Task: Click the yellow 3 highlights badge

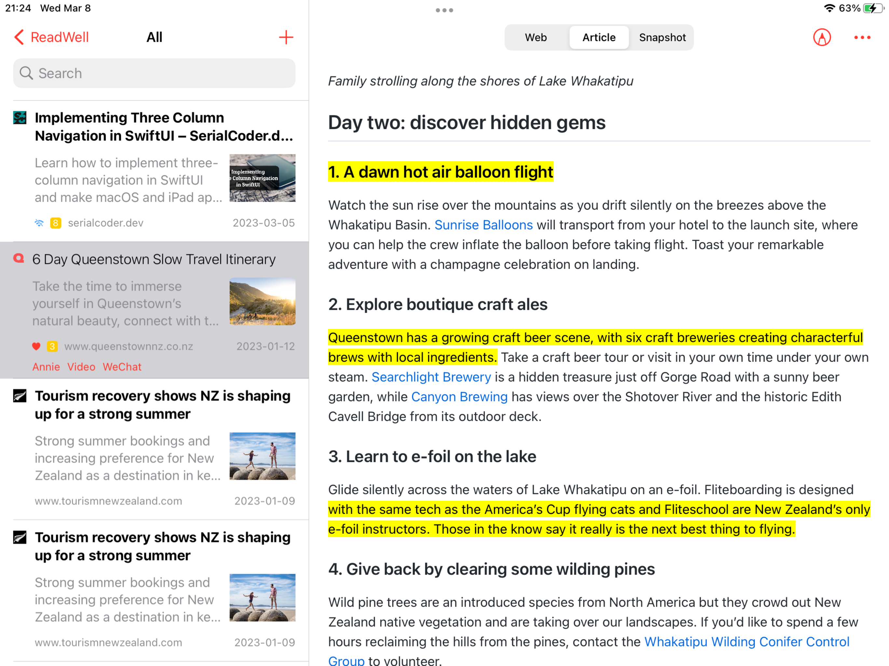Action: click(52, 346)
